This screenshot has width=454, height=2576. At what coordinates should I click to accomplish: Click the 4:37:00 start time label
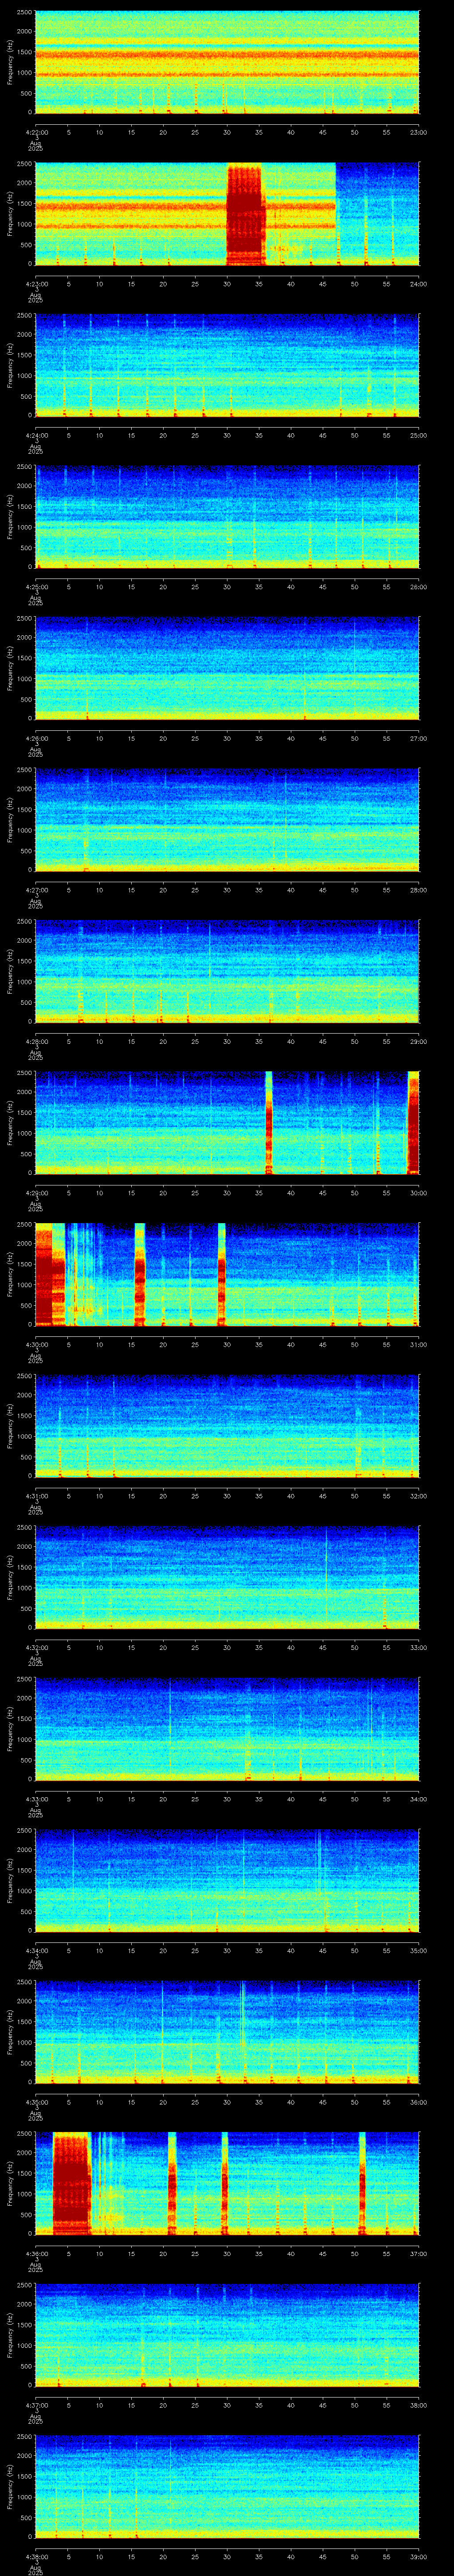coord(36,2405)
